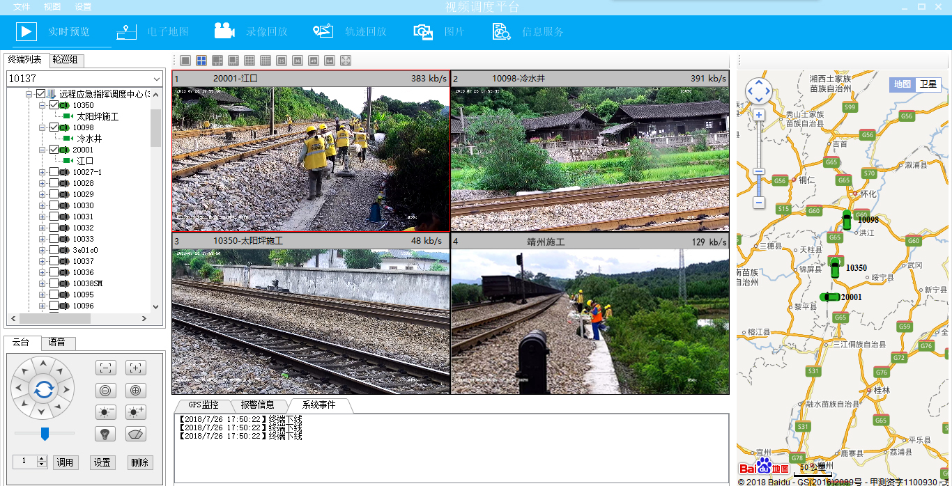Image resolution: width=952 pixels, height=486 pixels.
Task: Increase brightness with the sun plus button
Action: (x=136, y=411)
